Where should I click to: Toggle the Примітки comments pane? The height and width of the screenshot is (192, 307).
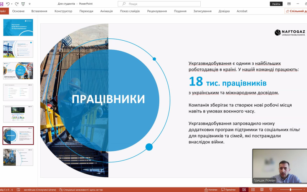pos(228,190)
